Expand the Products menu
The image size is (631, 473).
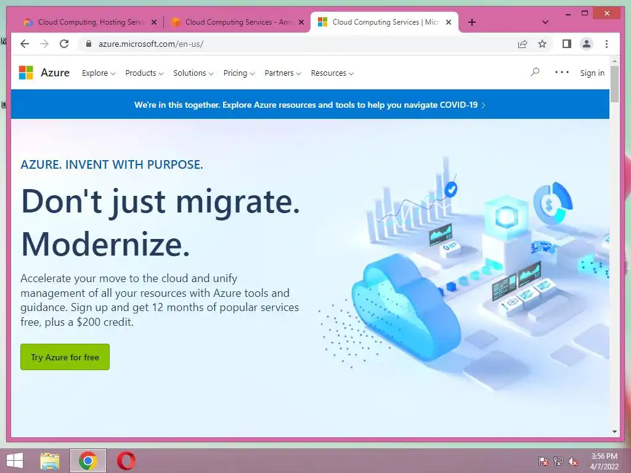tap(144, 73)
